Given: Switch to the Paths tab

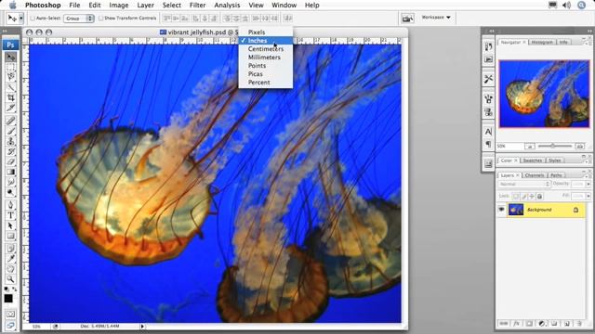Looking at the screenshot, I should [x=556, y=175].
